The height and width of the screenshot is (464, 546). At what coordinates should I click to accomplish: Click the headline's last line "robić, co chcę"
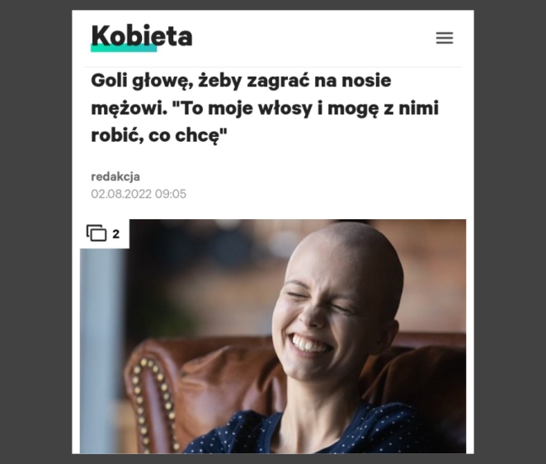pos(159,136)
